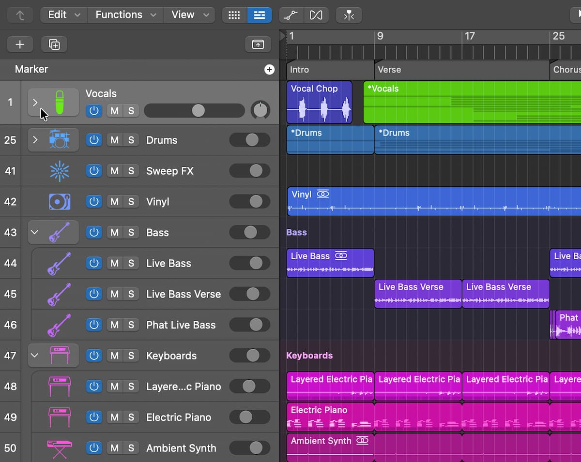Select the Layere...c Piano track name
581x462 pixels.
(183, 387)
